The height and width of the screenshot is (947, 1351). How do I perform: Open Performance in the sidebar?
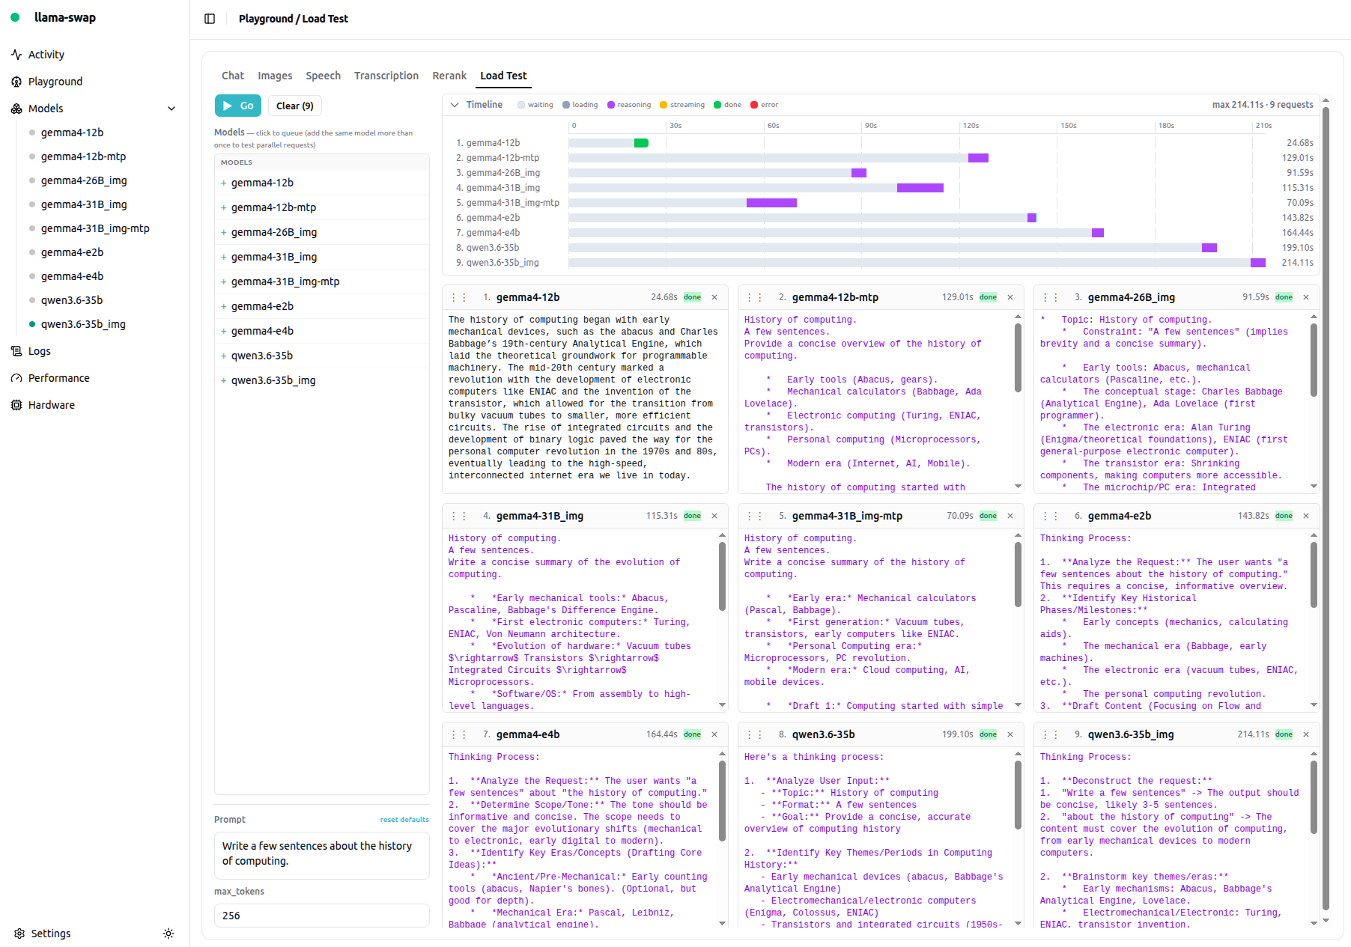(x=59, y=378)
